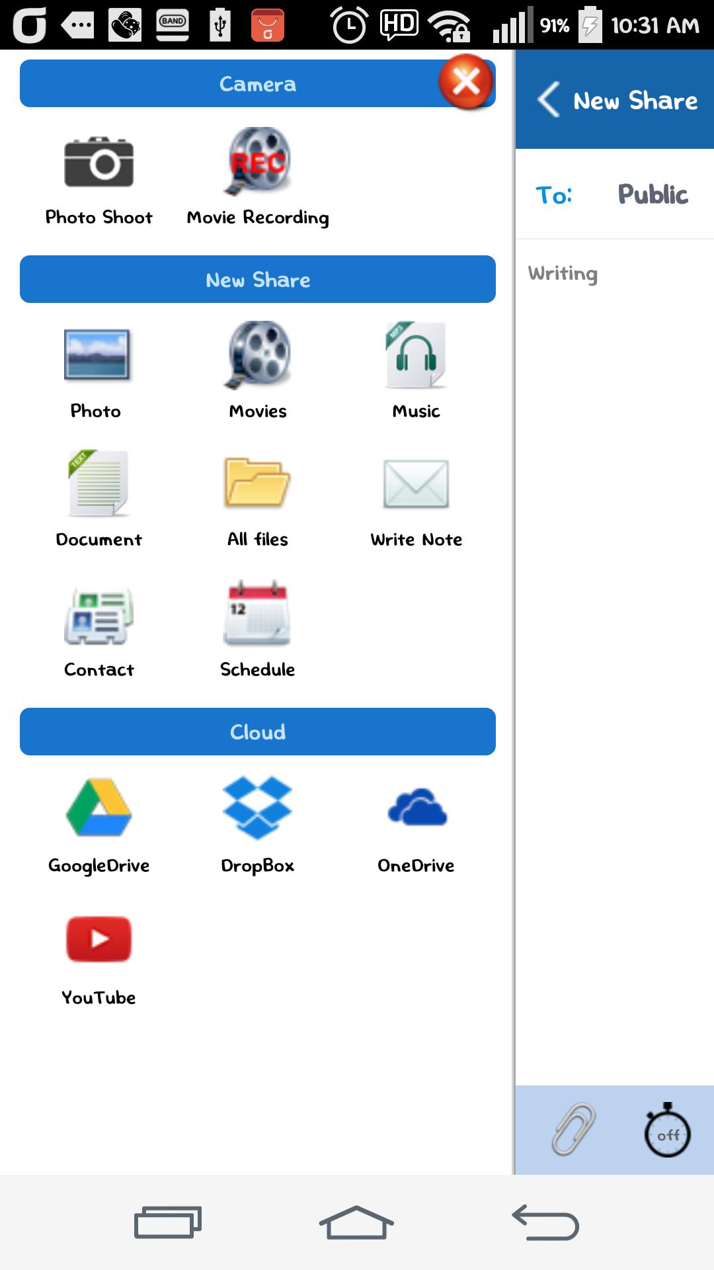Image resolution: width=714 pixels, height=1270 pixels.
Task: Change the Public recipient setting
Action: (x=653, y=194)
